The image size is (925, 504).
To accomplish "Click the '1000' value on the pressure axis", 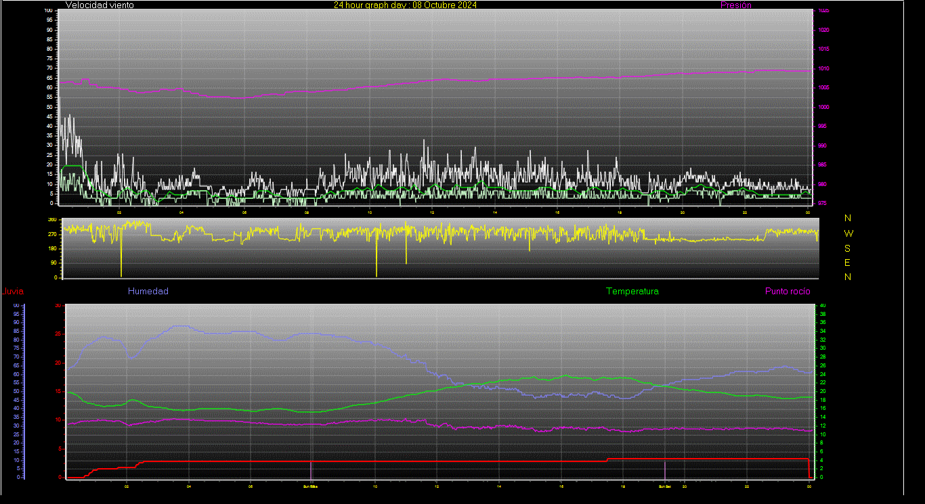I will (x=823, y=107).
